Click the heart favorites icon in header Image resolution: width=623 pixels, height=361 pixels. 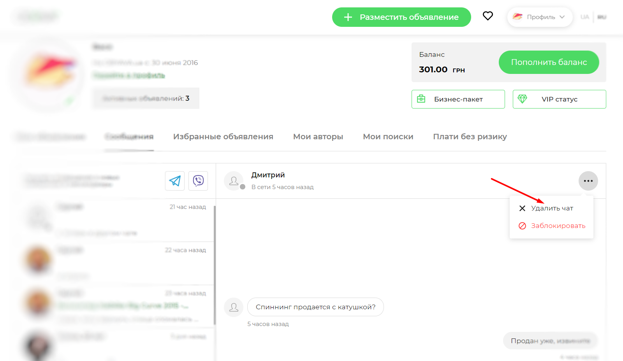tap(487, 16)
